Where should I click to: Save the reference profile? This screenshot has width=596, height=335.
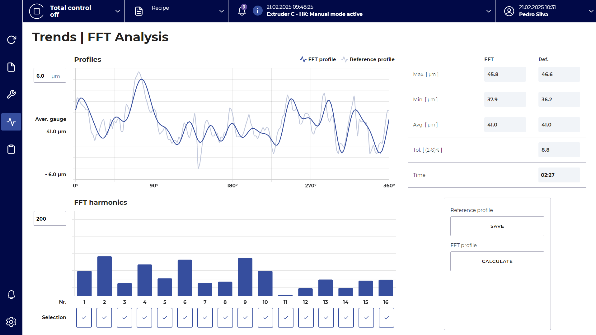(497, 226)
